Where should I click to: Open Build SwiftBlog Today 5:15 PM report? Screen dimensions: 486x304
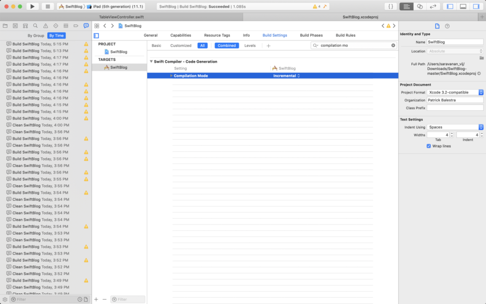click(46, 44)
